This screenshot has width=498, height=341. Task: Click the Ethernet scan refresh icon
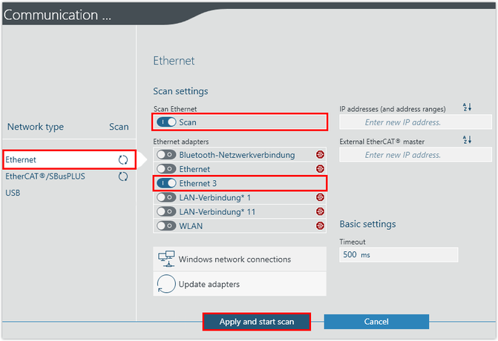tap(123, 160)
